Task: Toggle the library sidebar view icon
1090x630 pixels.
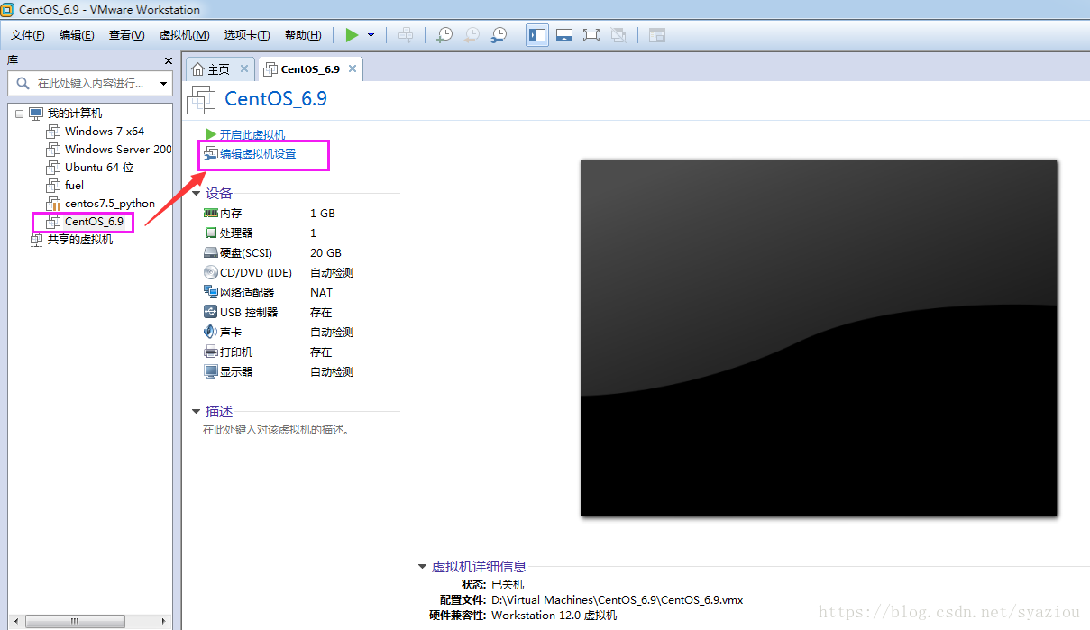Action: pyautogui.click(x=537, y=35)
